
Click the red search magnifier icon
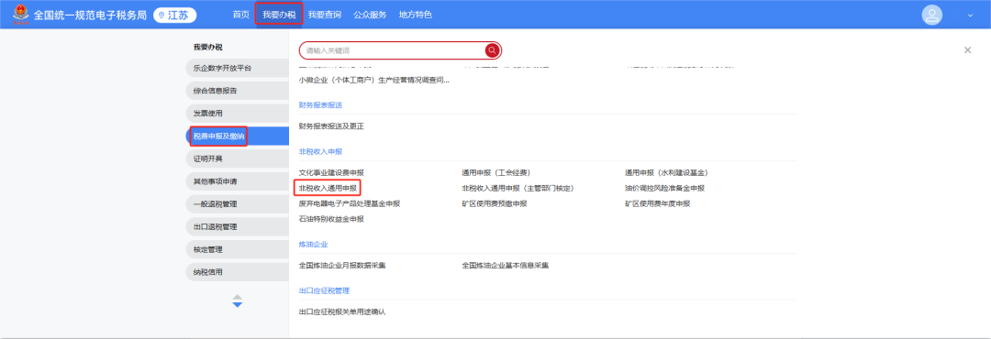click(493, 50)
